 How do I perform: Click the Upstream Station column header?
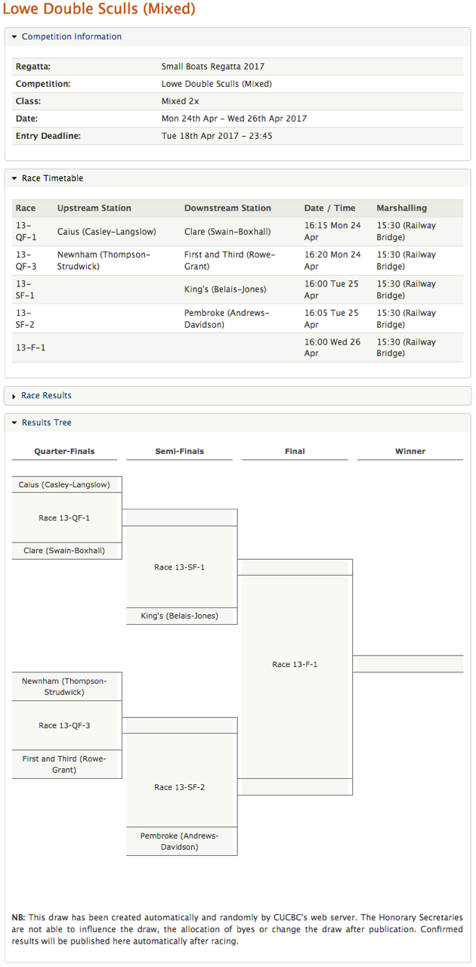[94, 209]
